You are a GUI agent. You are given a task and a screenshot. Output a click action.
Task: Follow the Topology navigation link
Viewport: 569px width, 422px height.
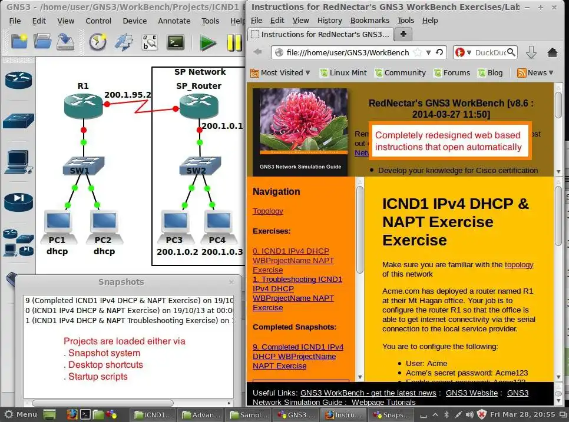tap(268, 211)
